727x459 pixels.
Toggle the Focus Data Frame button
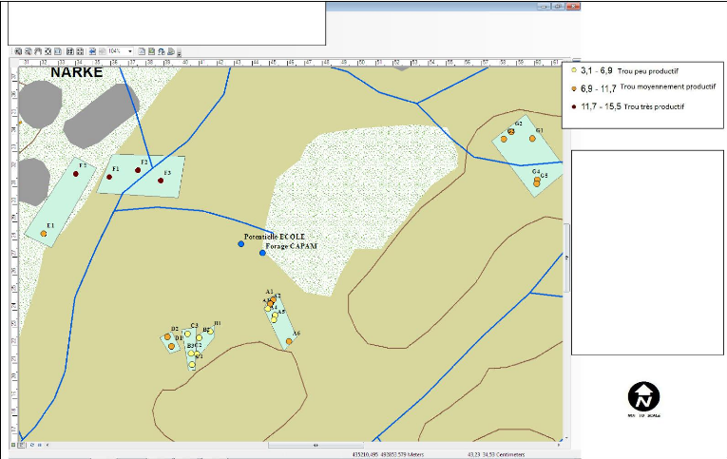click(x=151, y=50)
